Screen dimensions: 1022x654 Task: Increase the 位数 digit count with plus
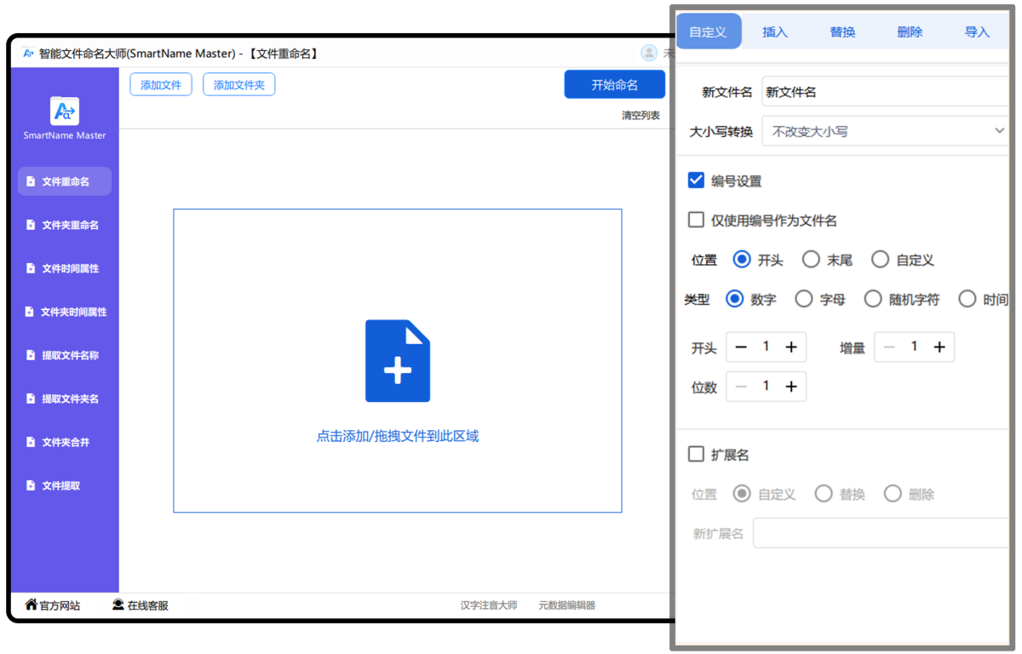(x=791, y=387)
